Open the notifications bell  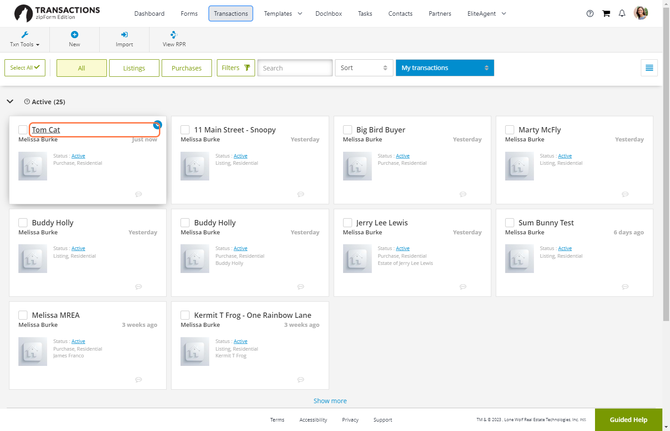(x=622, y=13)
